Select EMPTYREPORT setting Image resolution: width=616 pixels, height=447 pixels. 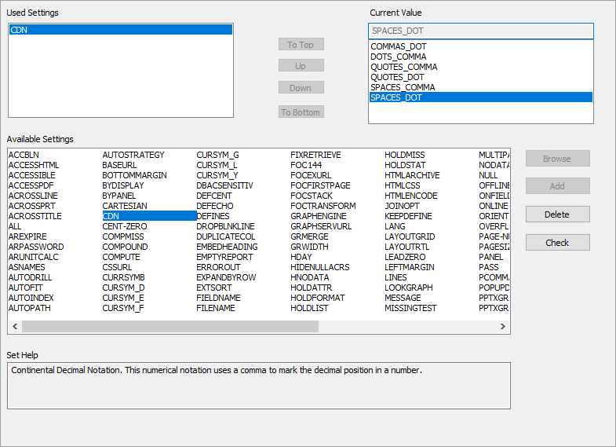tap(224, 257)
